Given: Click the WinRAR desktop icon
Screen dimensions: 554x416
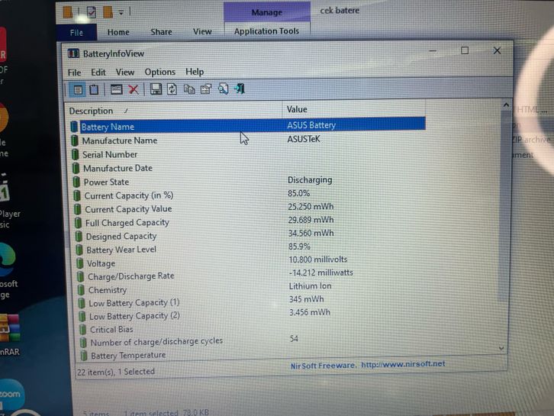Looking at the screenshot, I should click(x=10, y=328).
